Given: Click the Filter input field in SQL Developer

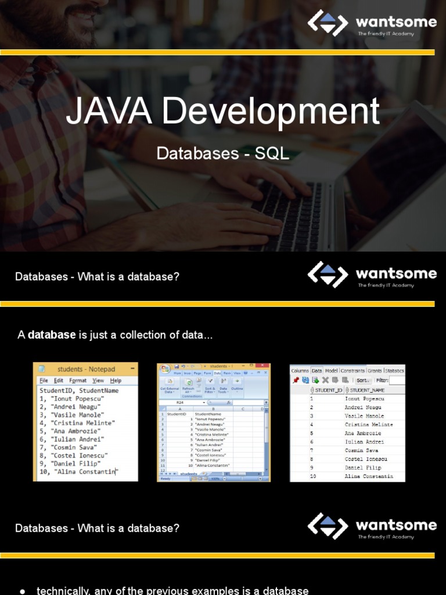Looking at the screenshot, I should click(397, 380).
